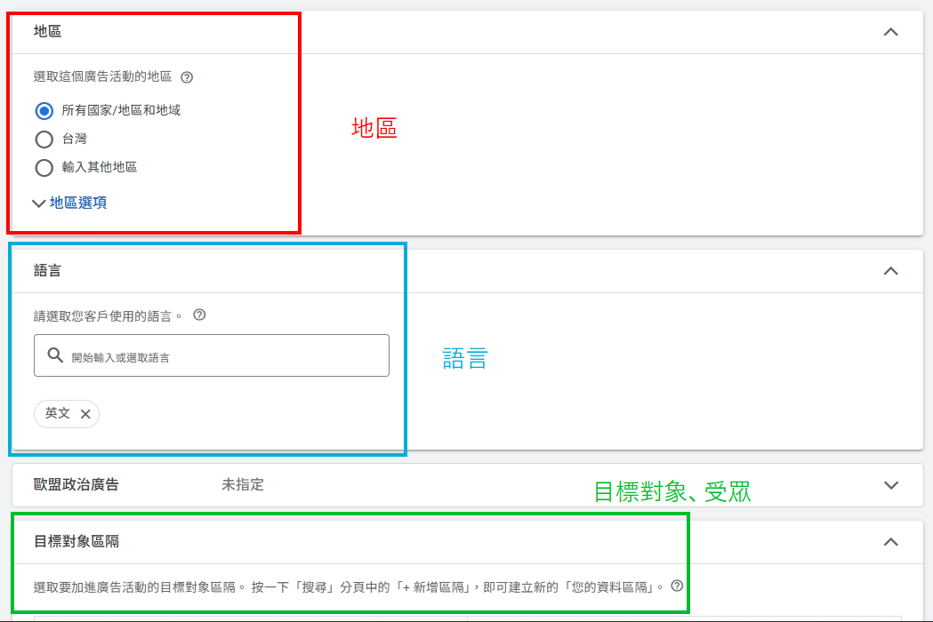Collapse the 語言 section chevron
Screen dimensions: 933x622
tap(890, 271)
